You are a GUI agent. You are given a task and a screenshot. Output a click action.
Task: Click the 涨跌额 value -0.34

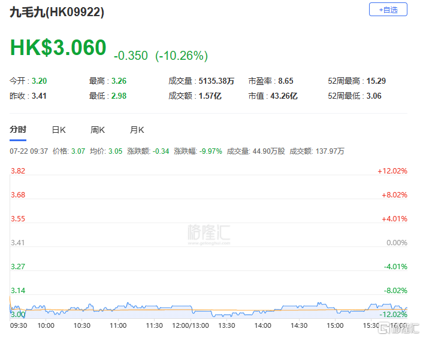tap(161, 151)
